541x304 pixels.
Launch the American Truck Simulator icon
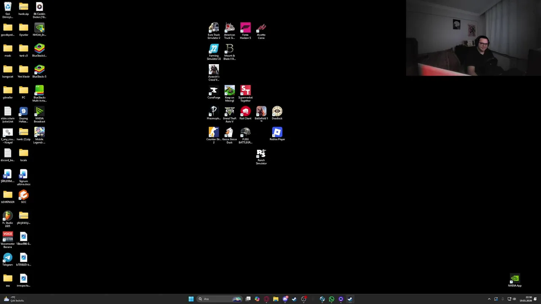tap(230, 31)
